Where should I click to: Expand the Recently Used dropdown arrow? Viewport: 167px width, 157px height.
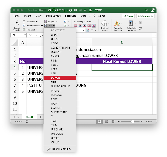coord(42,26)
